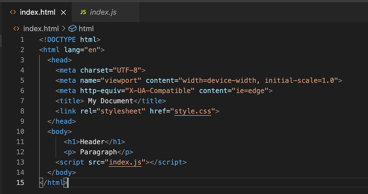
Task: Click the closing </body> tag
Action: click(x=62, y=173)
